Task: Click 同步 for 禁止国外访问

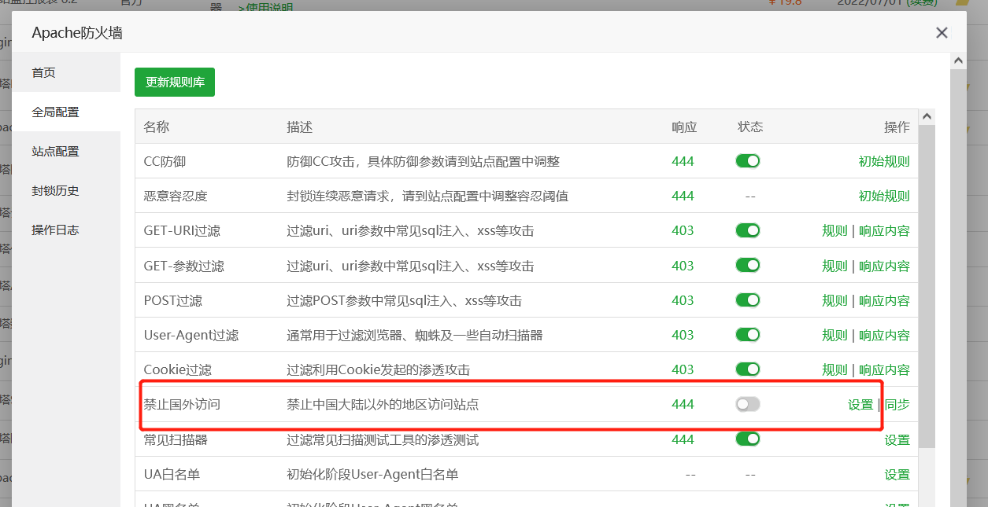Action: [x=897, y=405]
